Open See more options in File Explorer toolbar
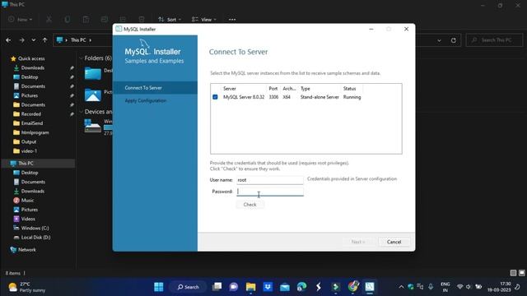 point(232,20)
